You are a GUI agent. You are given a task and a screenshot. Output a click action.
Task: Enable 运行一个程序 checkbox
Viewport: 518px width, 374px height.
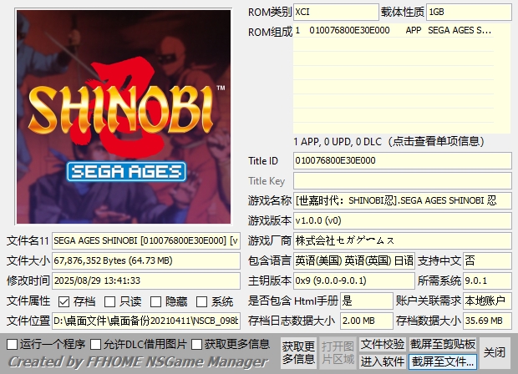pyautogui.click(x=12, y=344)
